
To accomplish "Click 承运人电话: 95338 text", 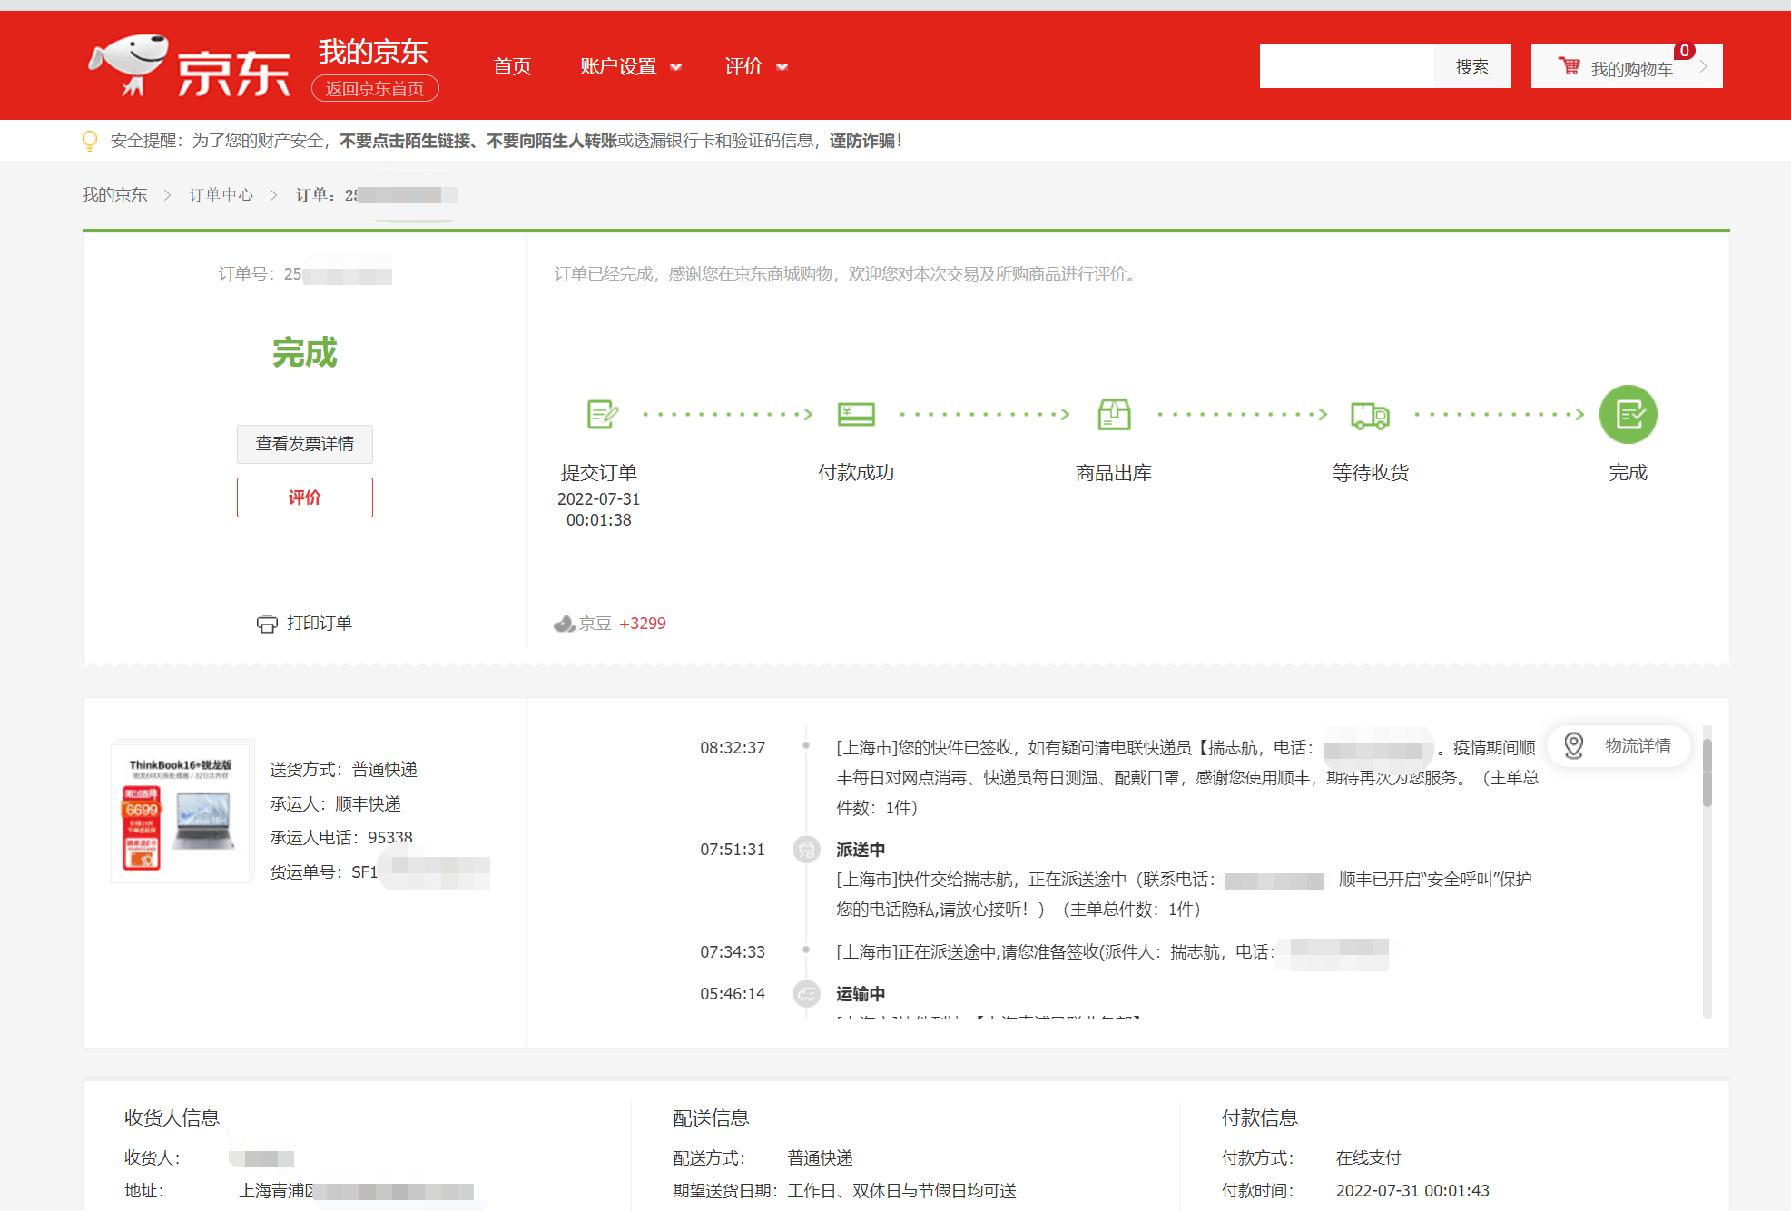I will click(340, 837).
